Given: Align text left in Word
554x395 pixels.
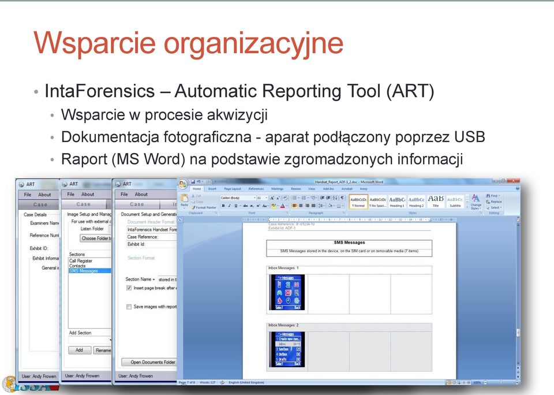Looking at the screenshot, I should (x=294, y=206).
